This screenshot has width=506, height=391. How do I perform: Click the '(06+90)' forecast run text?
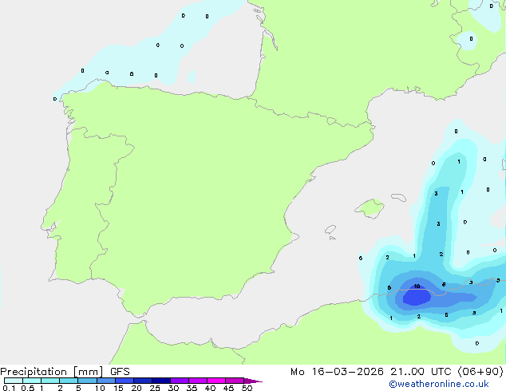[480, 372]
